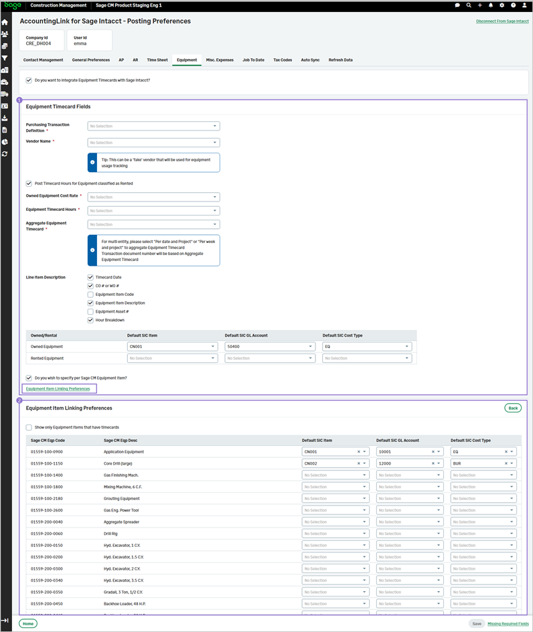
Task: Open Vendor Name dropdown
Action: point(153,143)
